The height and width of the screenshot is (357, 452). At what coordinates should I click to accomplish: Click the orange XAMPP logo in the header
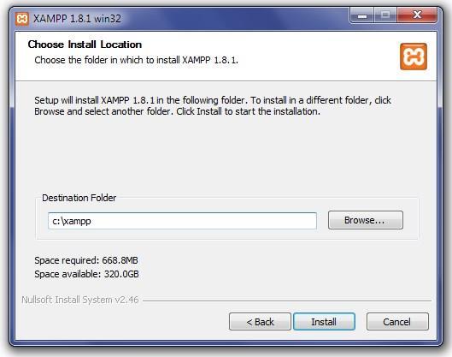click(414, 57)
